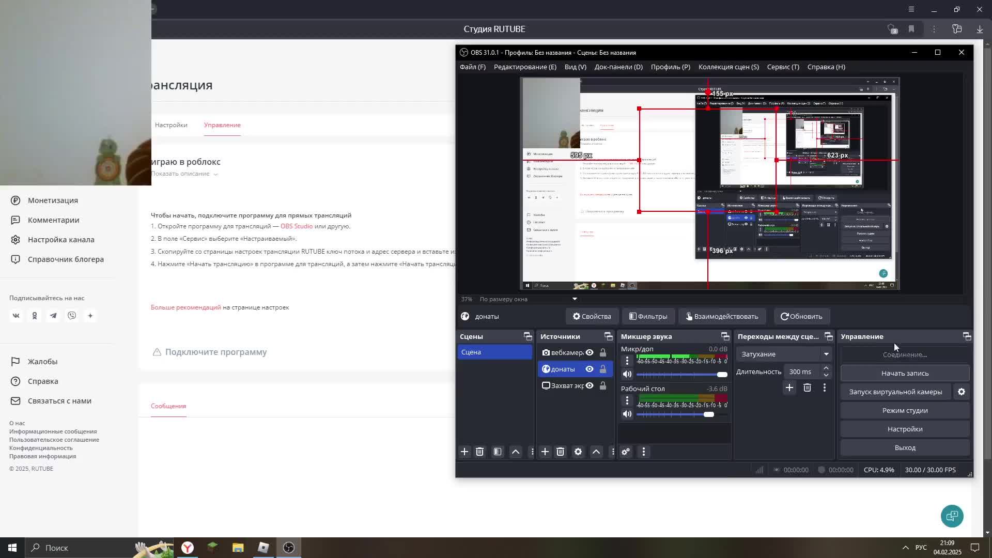The height and width of the screenshot is (558, 992).
Task: Open advanced audio properties gears icon
Action: pyautogui.click(x=626, y=452)
